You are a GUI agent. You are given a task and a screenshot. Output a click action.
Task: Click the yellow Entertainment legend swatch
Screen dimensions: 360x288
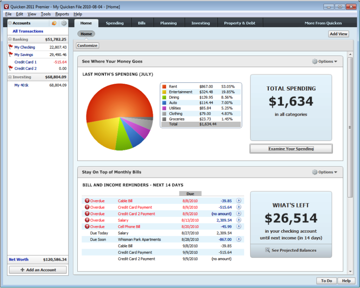pos(164,92)
